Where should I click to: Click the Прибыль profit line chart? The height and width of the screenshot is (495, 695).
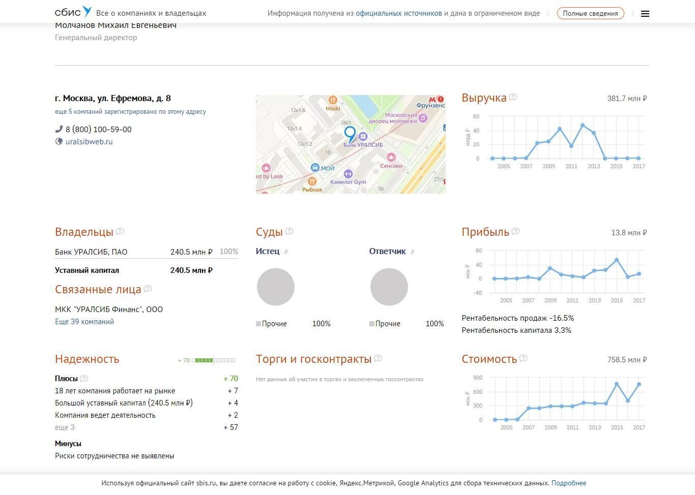pyautogui.click(x=556, y=275)
